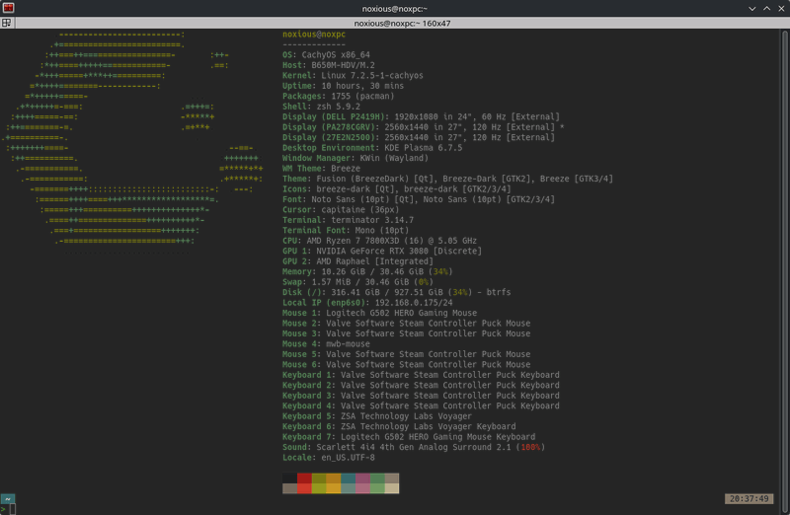
Task: Click the 'Kernel: Linux 7.2.5-1-cachyos' line
Action: 353,76
